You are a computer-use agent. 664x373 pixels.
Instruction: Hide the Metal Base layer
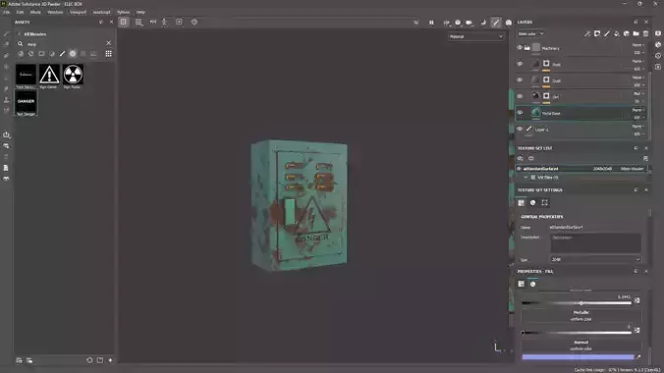(520, 113)
